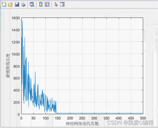Click the 150 x-axis tick label

coord(58,118)
